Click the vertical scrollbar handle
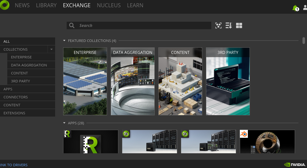The image size is (307, 168). coord(304,40)
